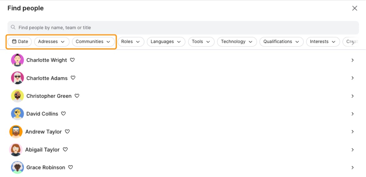This screenshot has height=177, width=366.
Task: Open the Interests filter dropdown
Action: pyautogui.click(x=323, y=41)
